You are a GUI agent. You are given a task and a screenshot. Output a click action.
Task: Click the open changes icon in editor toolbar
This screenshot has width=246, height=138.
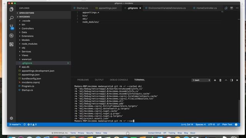226,8
